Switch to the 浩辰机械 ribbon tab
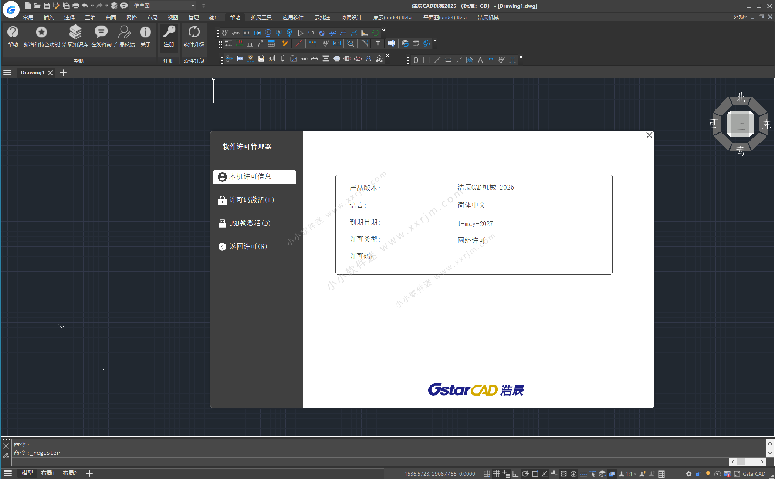This screenshot has height=479, width=775. pos(488,17)
